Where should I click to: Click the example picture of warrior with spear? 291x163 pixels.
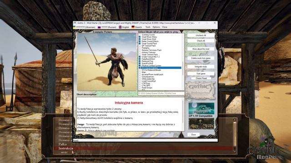tap(107, 62)
